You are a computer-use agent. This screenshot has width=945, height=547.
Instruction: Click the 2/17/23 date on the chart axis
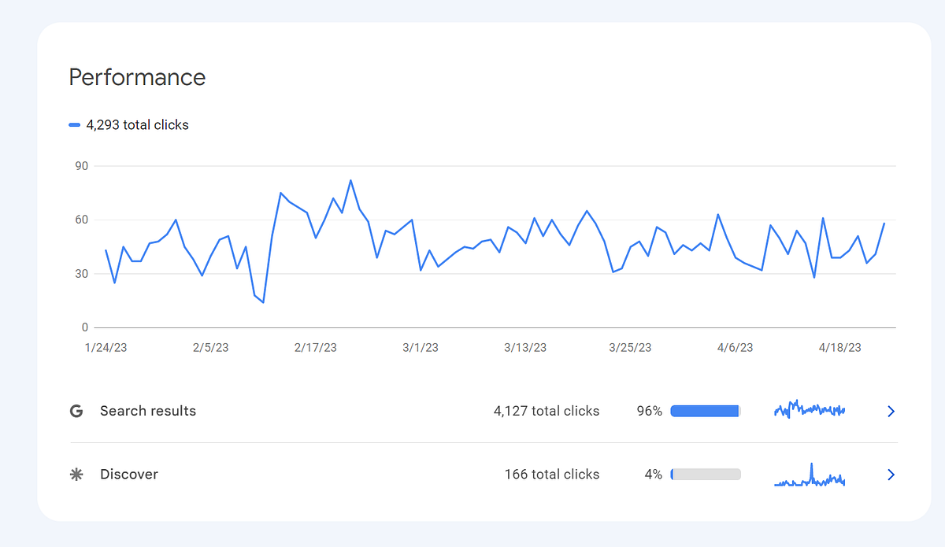315,348
